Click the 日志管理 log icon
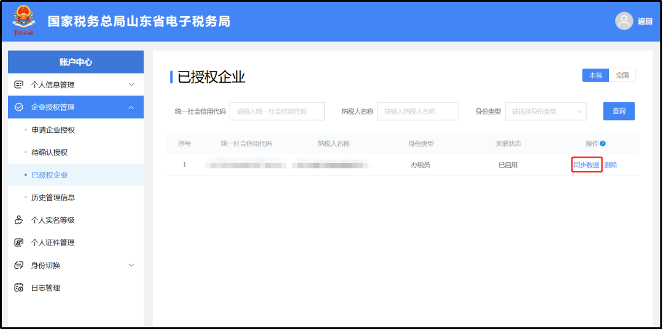Screen dimensions: 663x330 tap(19, 288)
